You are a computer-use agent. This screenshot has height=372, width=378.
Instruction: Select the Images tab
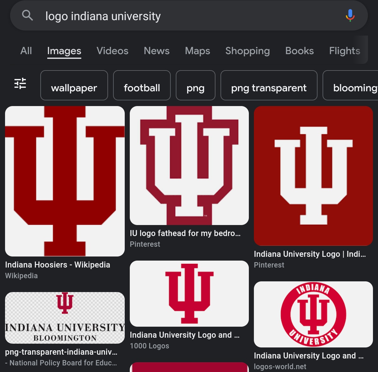pos(64,51)
